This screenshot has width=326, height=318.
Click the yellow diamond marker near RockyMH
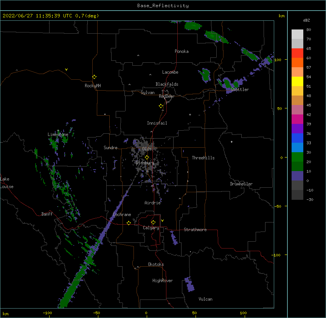(x=94, y=77)
